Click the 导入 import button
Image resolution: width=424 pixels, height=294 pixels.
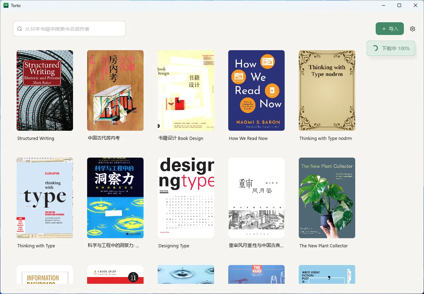point(390,29)
